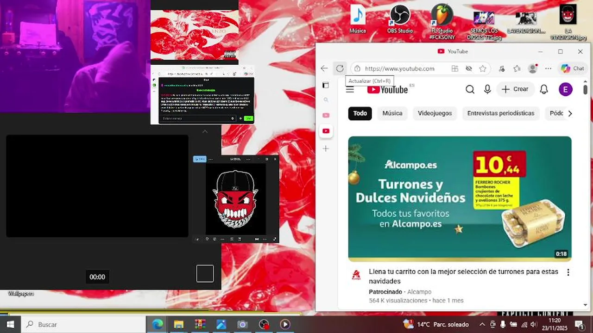This screenshot has width=593, height=333.
Task: Add a new tab in Edge sidebar
Action: [326, 148]
